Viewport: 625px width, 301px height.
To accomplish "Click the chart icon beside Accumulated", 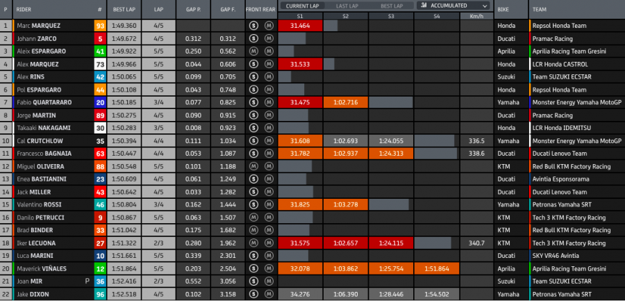I will coord(424,5).
